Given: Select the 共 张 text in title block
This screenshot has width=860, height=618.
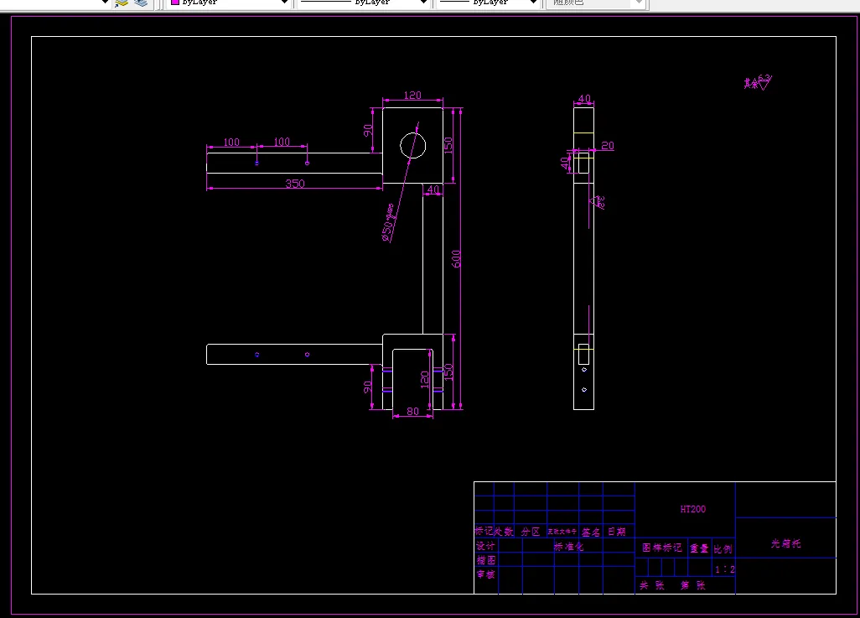Looking at the screenshot, I should coord(652,585).
